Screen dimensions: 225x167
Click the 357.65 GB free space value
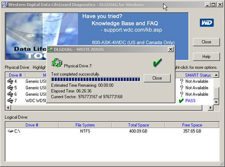pyautogui.click(x=192, y=131)
